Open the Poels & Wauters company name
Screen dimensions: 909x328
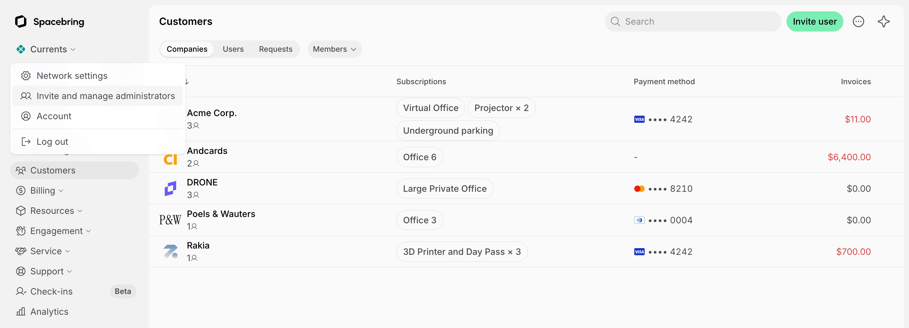click(221, 214)
